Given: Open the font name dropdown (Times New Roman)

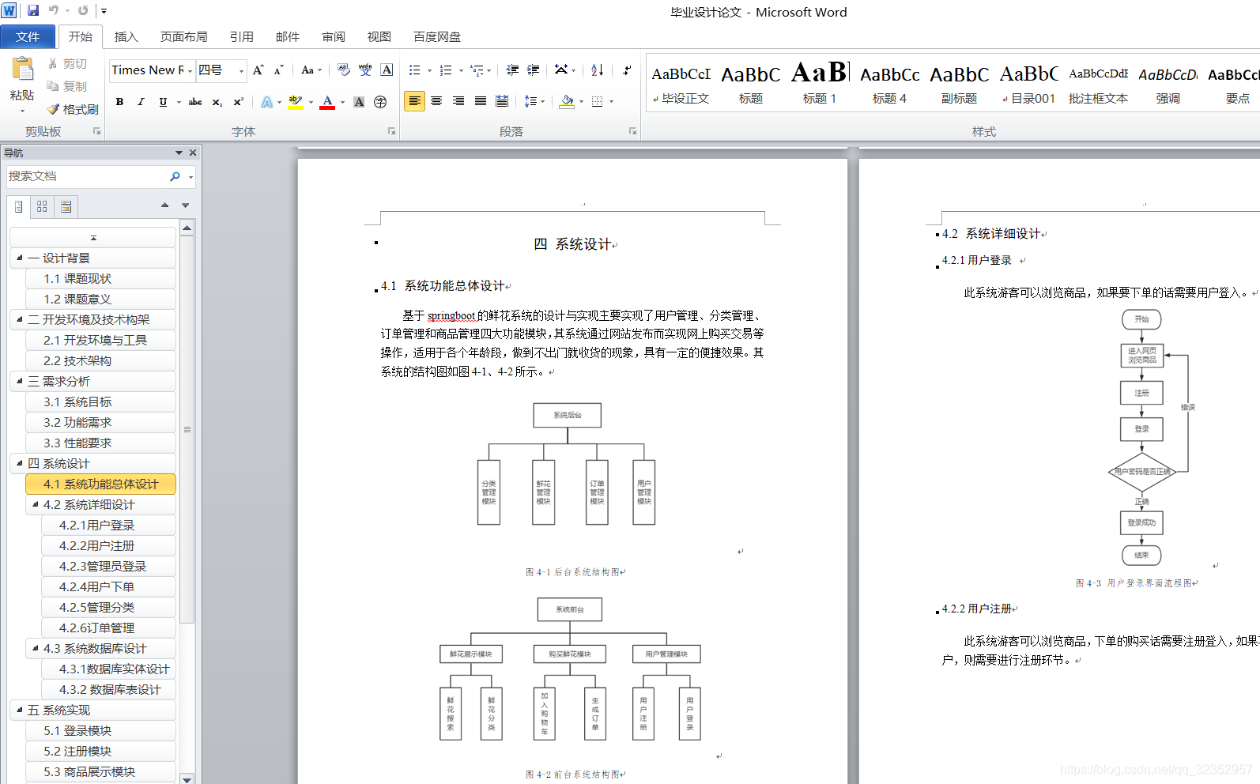Looking at the screenshot, I should 191,70.
